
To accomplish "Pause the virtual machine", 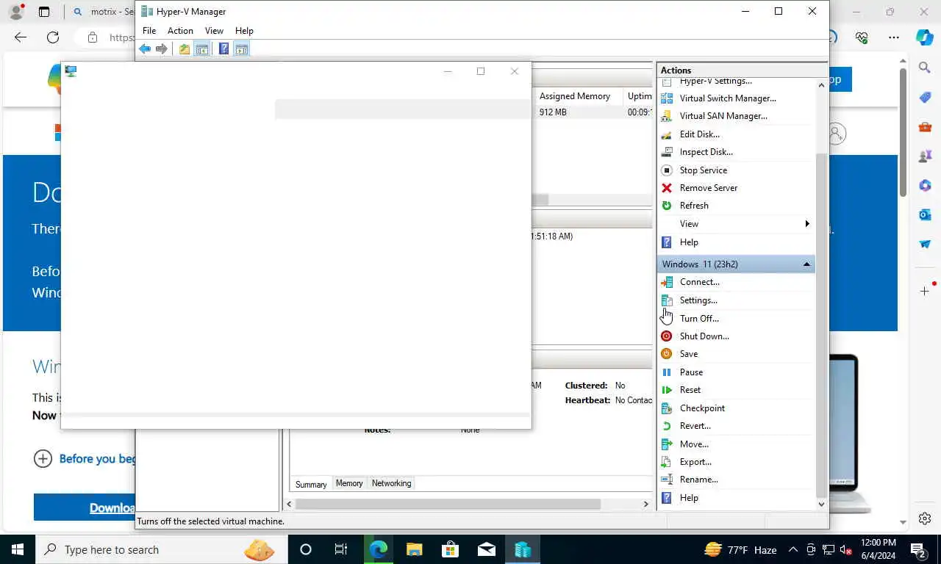I will [691, 372].
